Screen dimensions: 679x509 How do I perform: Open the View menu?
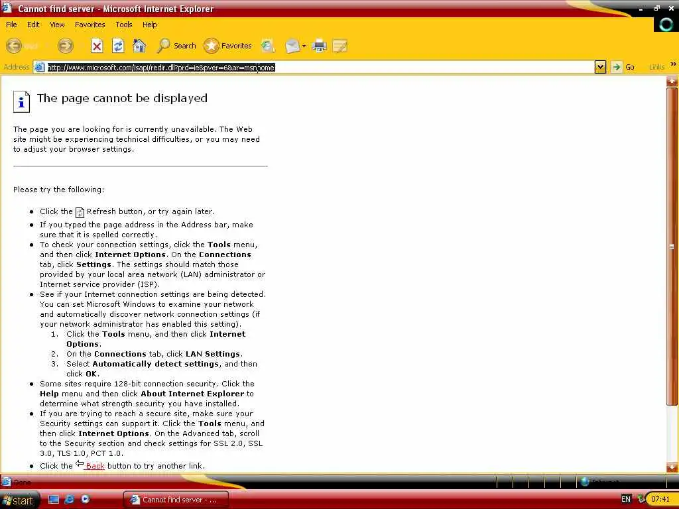(57, 25)
